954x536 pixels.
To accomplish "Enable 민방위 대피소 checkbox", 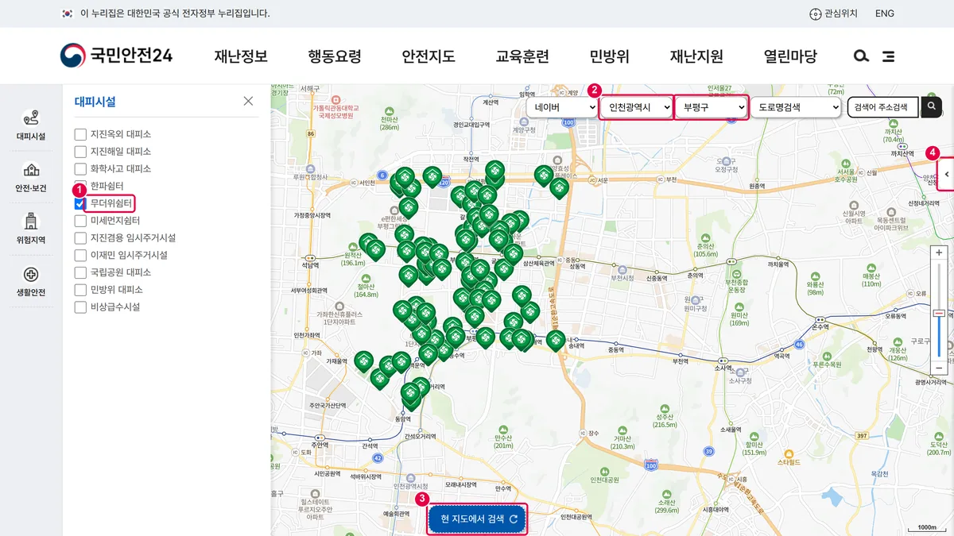I will 80,290.
